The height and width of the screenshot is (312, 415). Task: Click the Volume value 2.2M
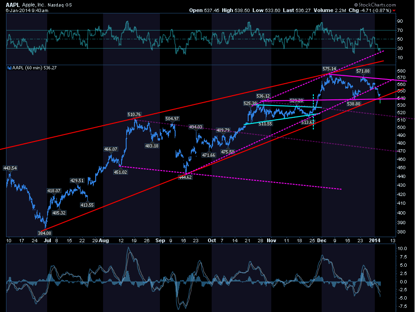[340, 10]
